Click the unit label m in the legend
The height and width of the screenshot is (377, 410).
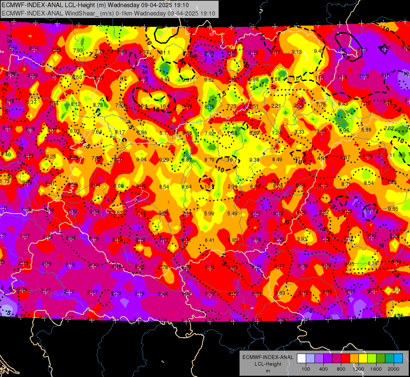click(268, 371)
